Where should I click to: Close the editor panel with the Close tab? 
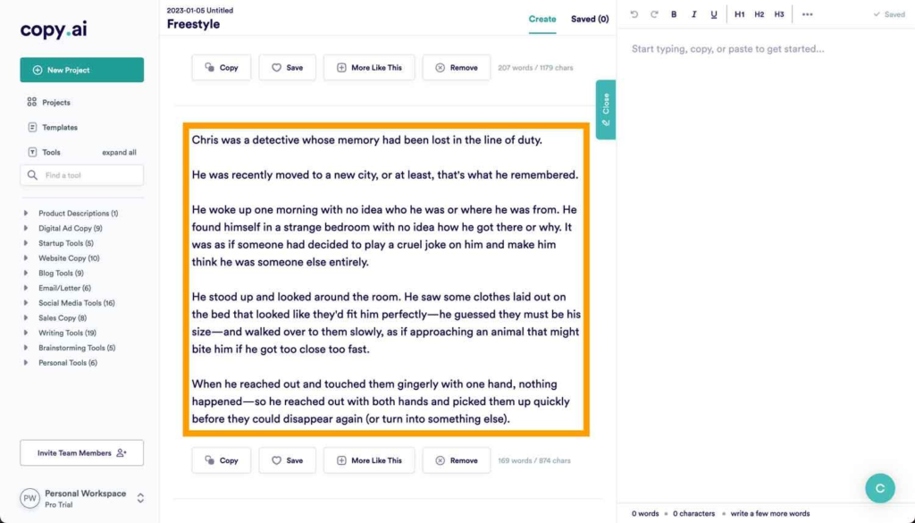coord(606,109)
